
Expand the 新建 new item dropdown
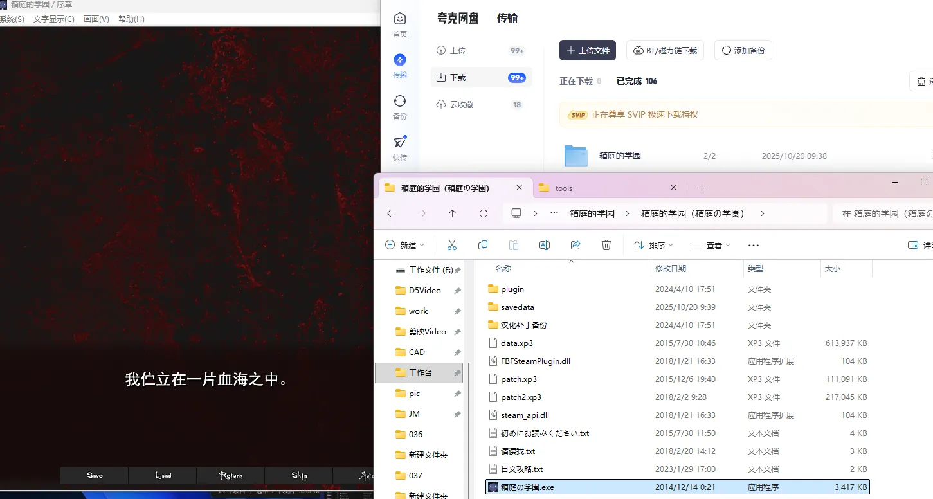[x=405, y=245]
